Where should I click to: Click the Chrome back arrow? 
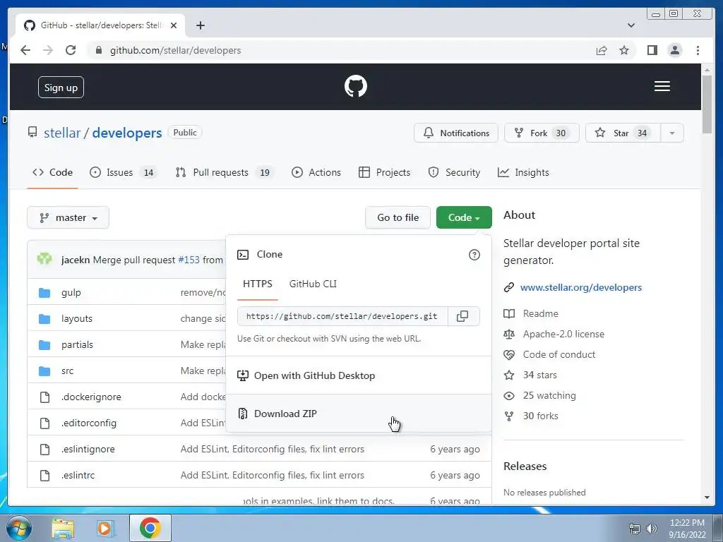pyautogui.click(x=25, y=50)
